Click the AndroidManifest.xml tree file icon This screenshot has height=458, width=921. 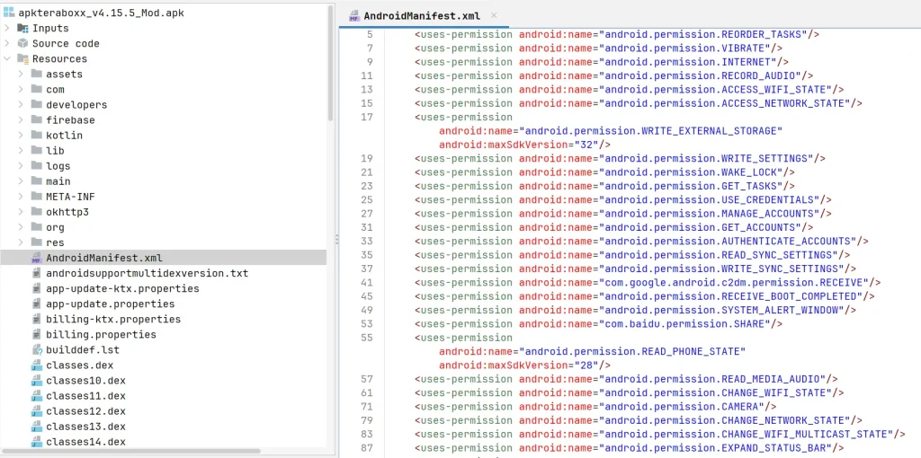tap(36, 258)
